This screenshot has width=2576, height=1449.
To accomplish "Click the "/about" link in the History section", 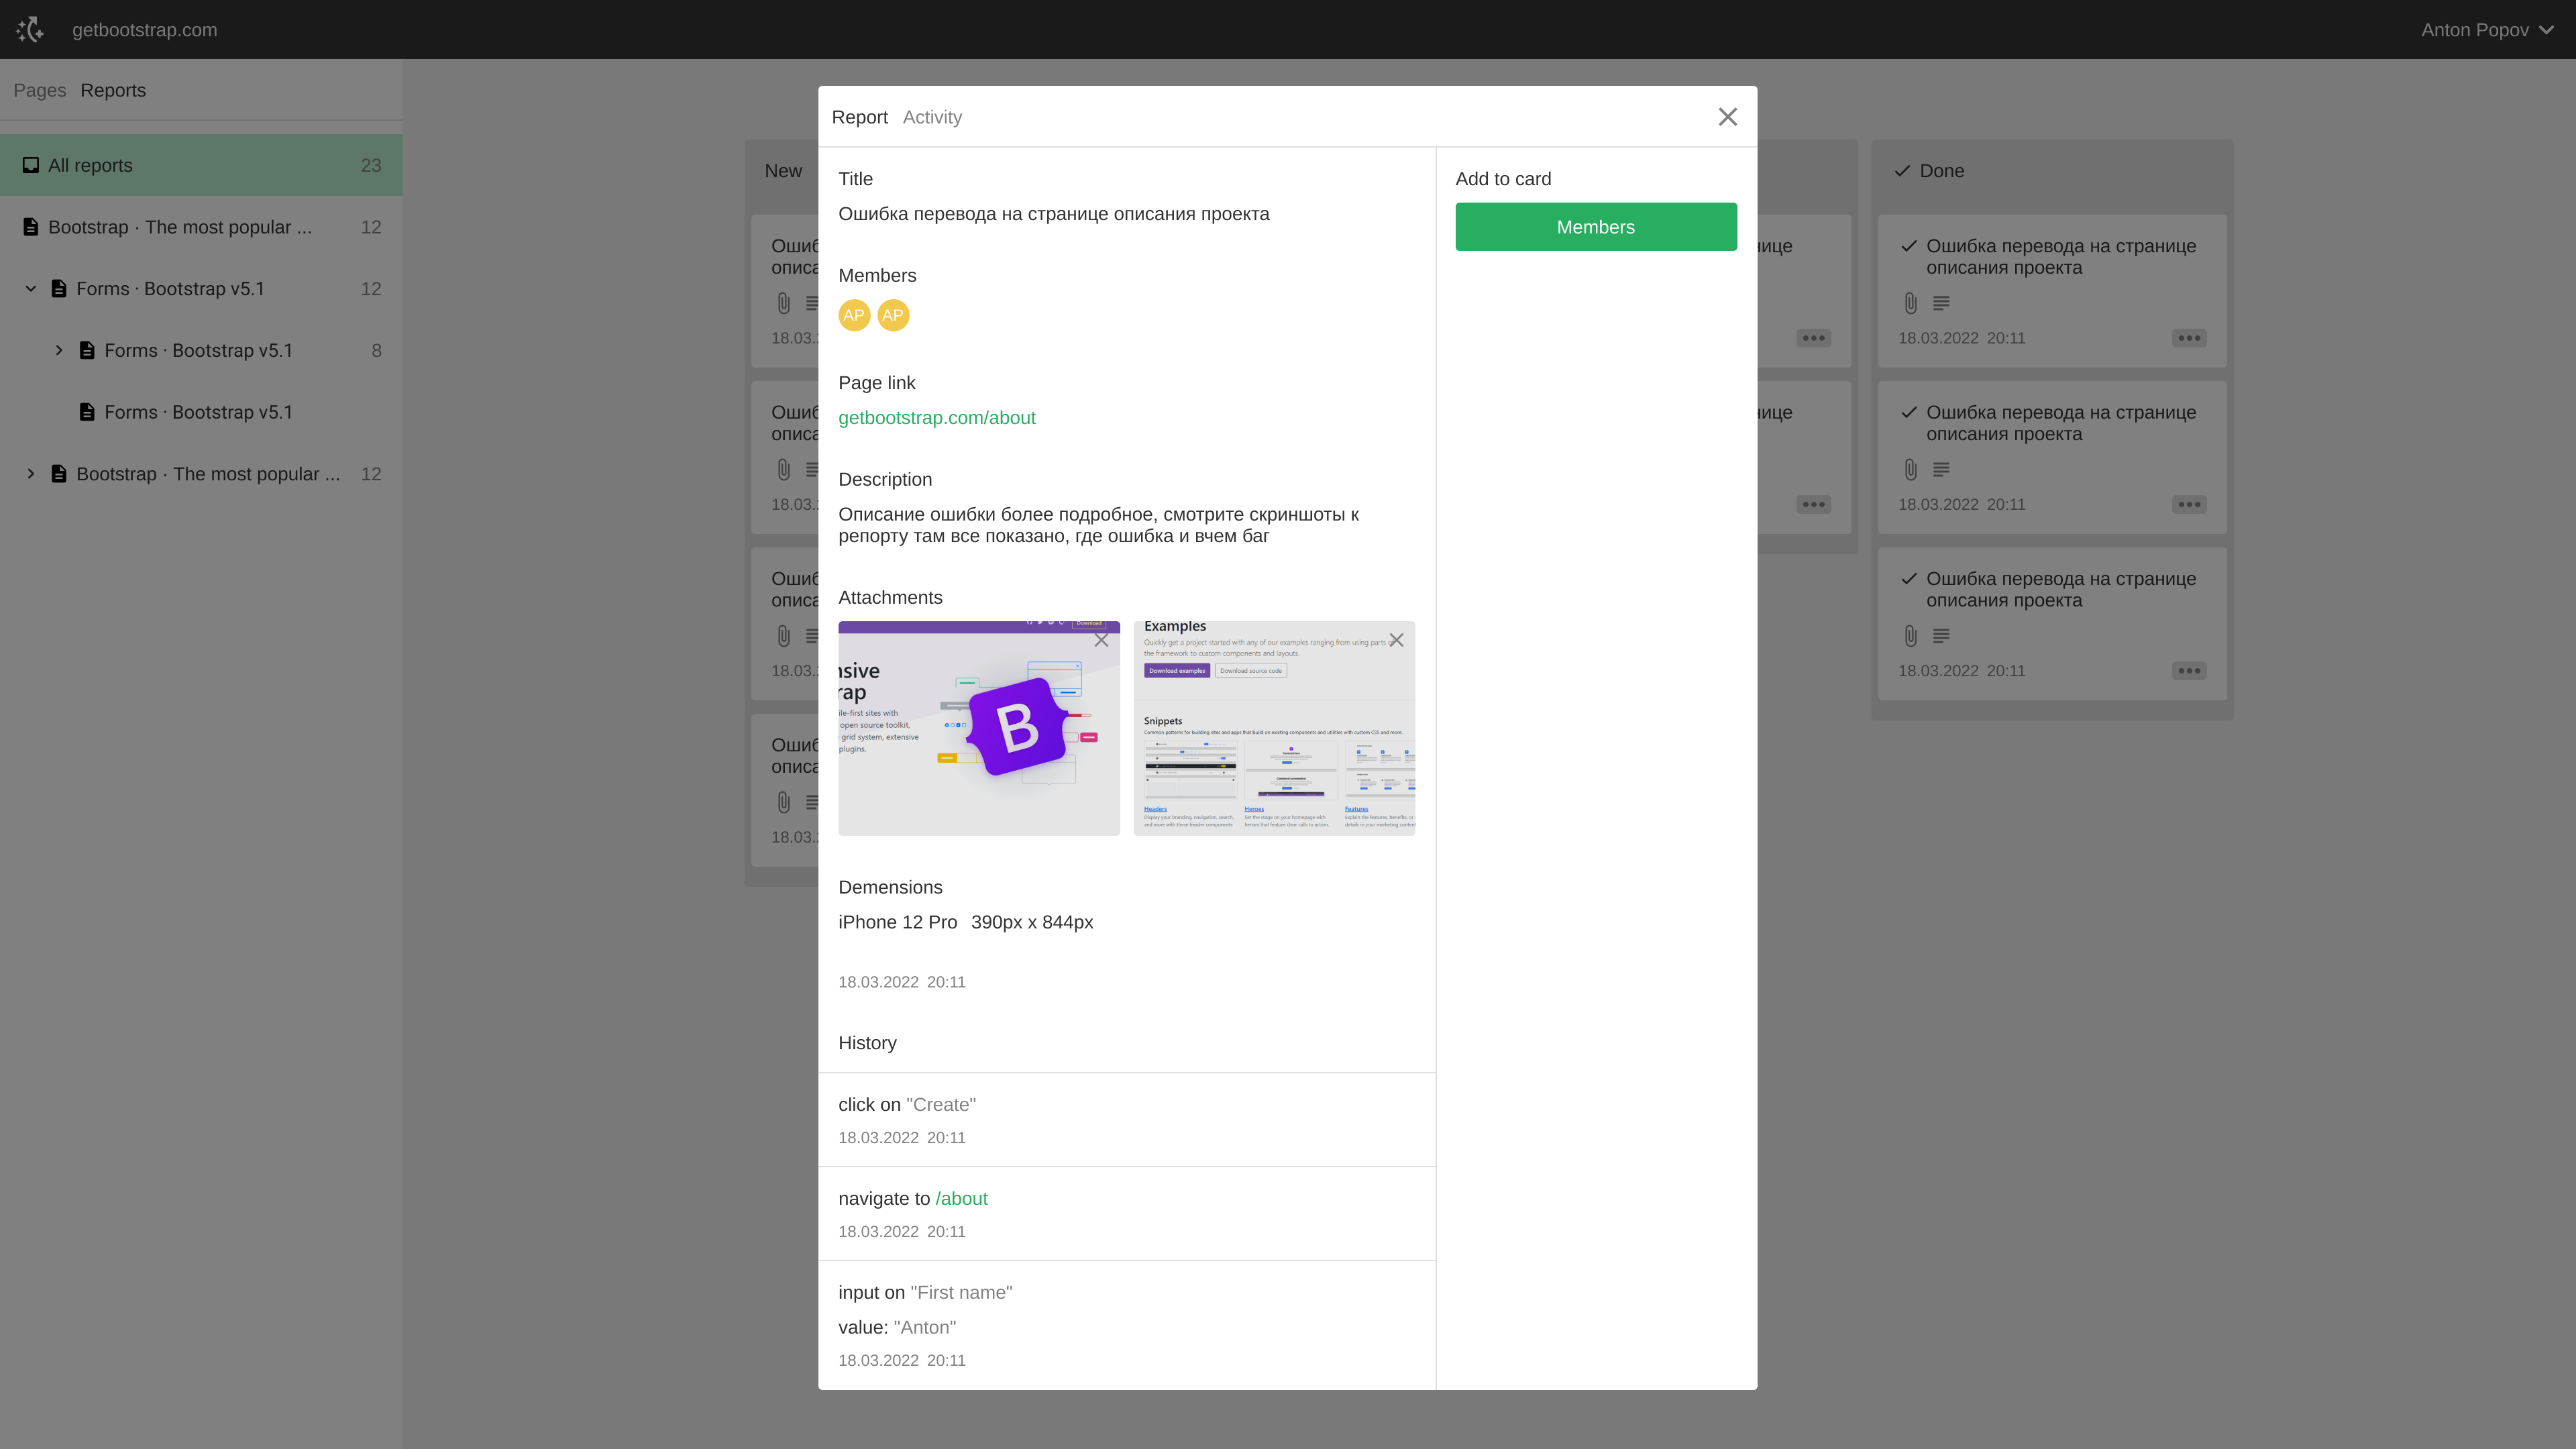I will (x=961, y=1198).
